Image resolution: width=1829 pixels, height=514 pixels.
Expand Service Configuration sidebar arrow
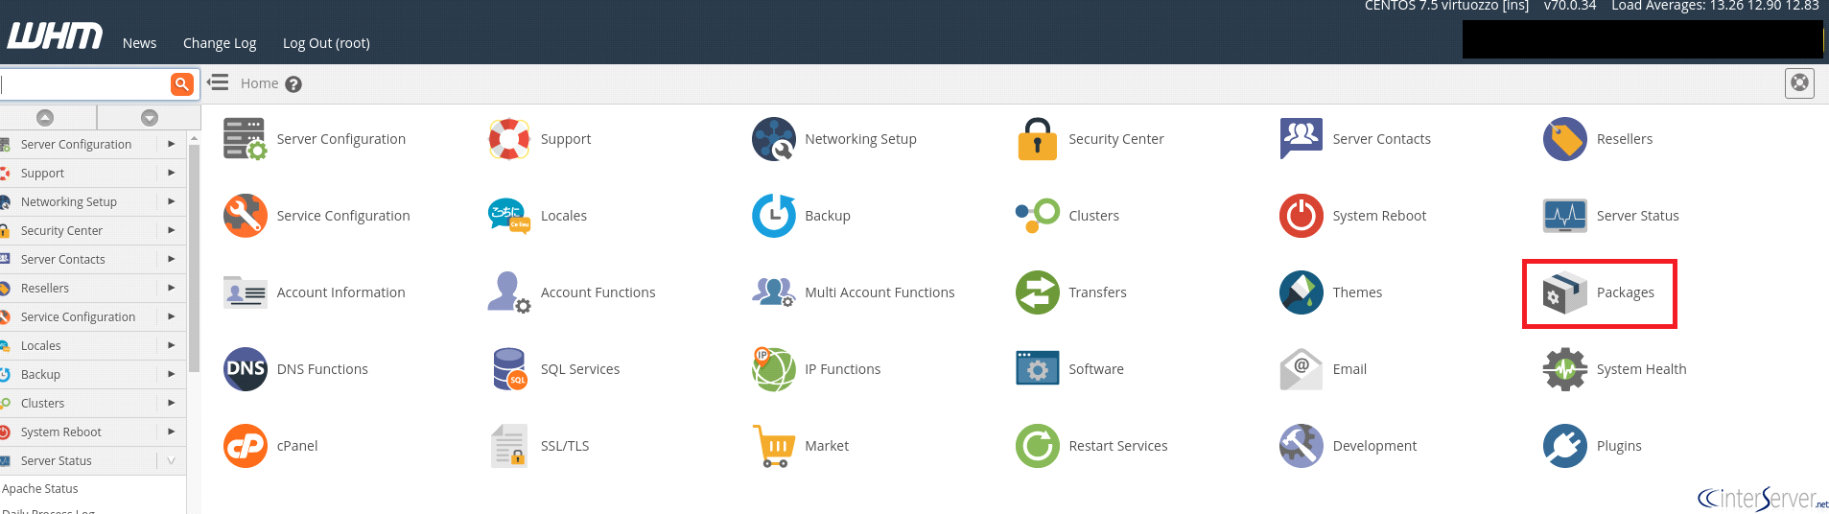click(171, 316)
